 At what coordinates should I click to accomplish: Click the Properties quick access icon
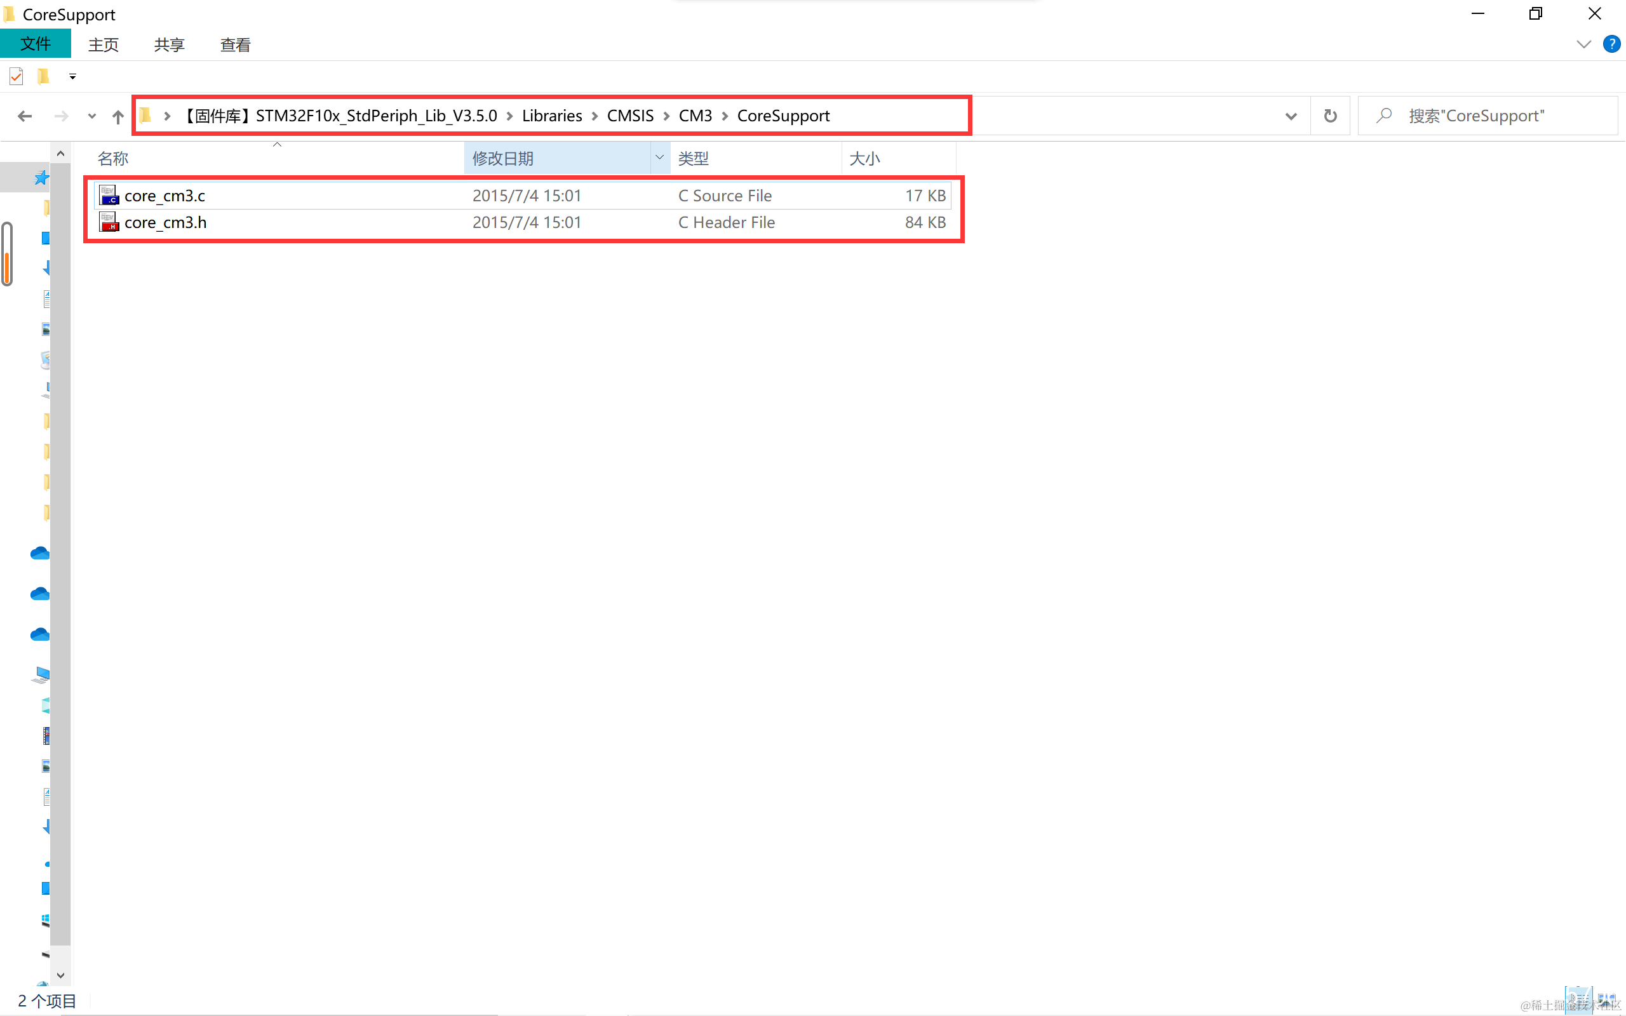[17, 77]
